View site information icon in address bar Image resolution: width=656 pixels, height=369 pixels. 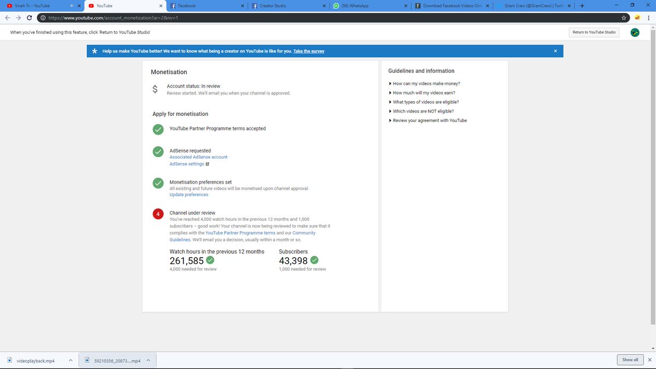point(43,17)
